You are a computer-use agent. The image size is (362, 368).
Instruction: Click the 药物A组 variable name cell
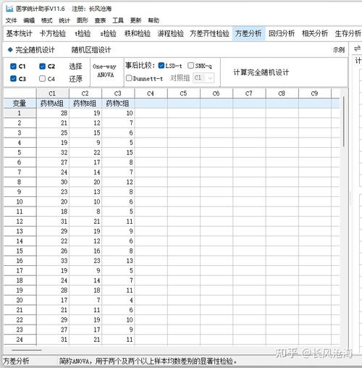pyautogui.click(x=53, y=103)
